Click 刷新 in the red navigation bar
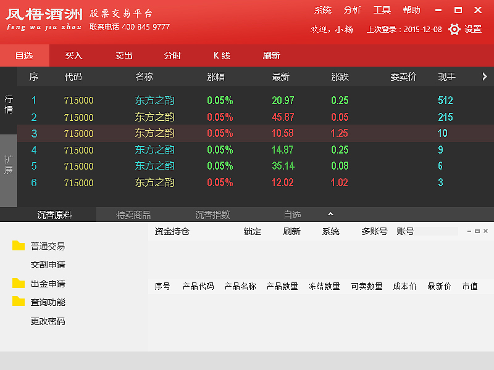Image resolution: width=494 pixels, height=370 pixels. coord(271,55)
